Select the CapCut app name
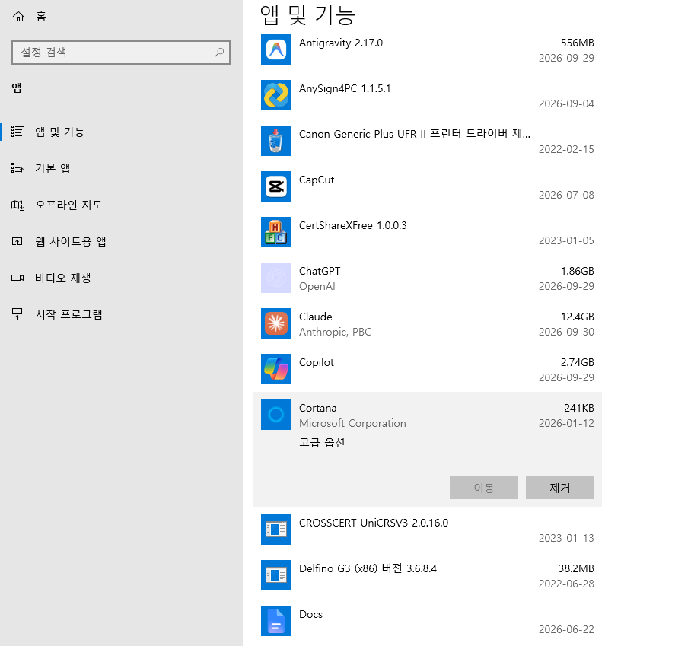The width and height of the screenshot is (691, 646). pyautogui.click(x=317, y=180)
